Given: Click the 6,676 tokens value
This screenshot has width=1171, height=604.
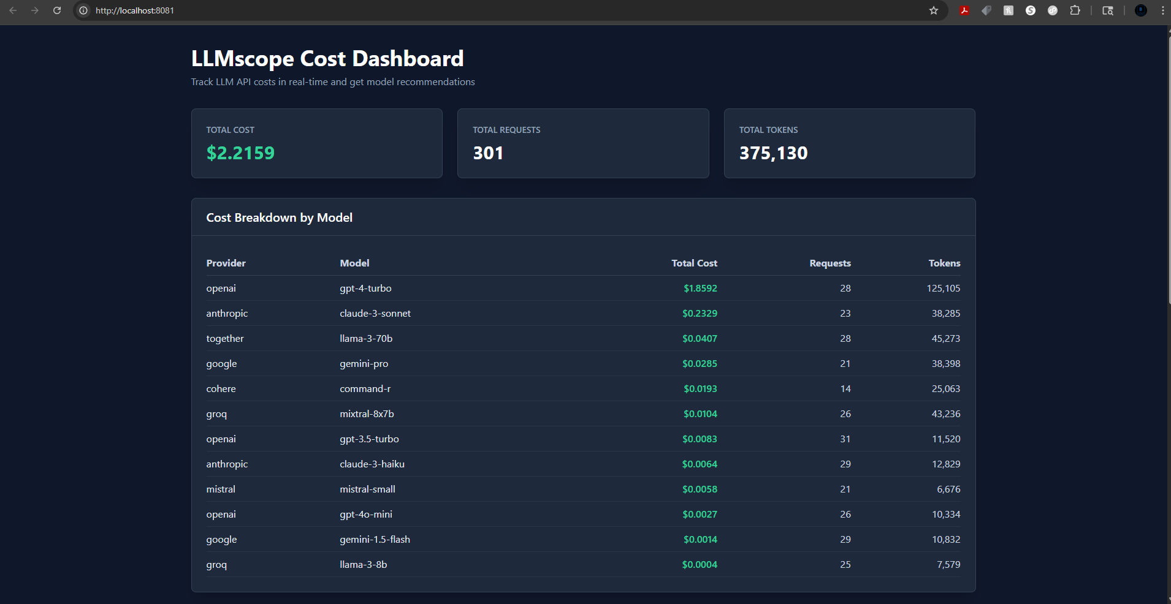Looking at the screenshot, I should pos(948,489).
